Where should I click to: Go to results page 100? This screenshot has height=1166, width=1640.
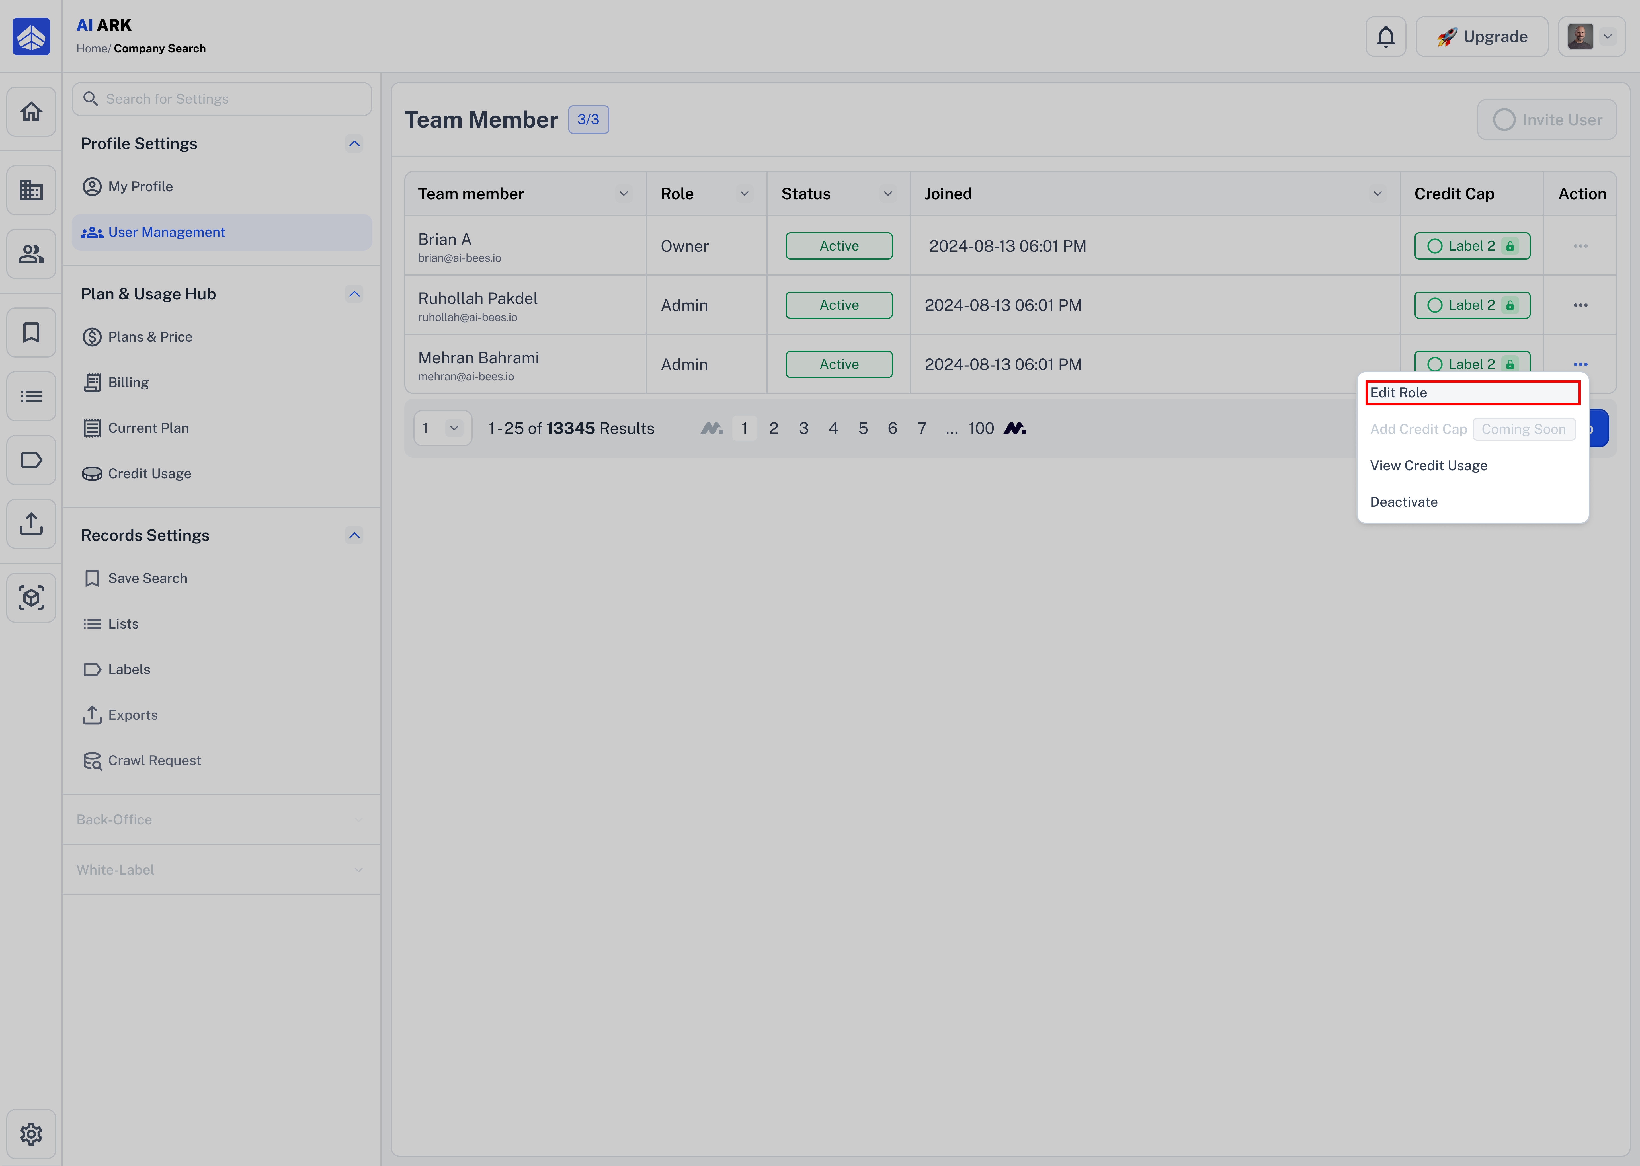point(981,429)
